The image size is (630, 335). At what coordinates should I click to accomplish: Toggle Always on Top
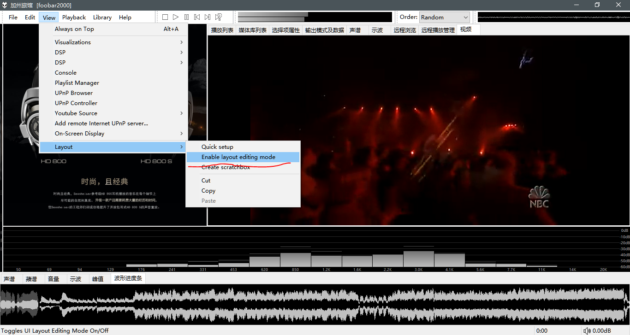(74, 29)
